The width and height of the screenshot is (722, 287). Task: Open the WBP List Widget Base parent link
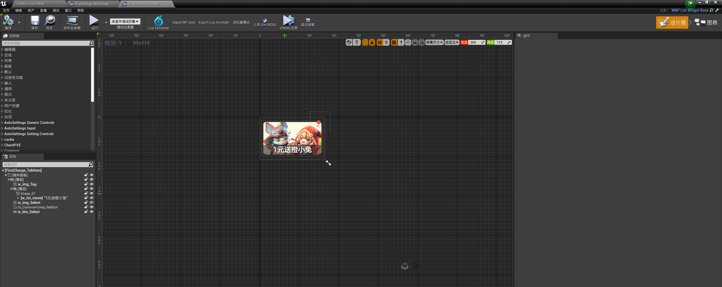click(690, 11)
